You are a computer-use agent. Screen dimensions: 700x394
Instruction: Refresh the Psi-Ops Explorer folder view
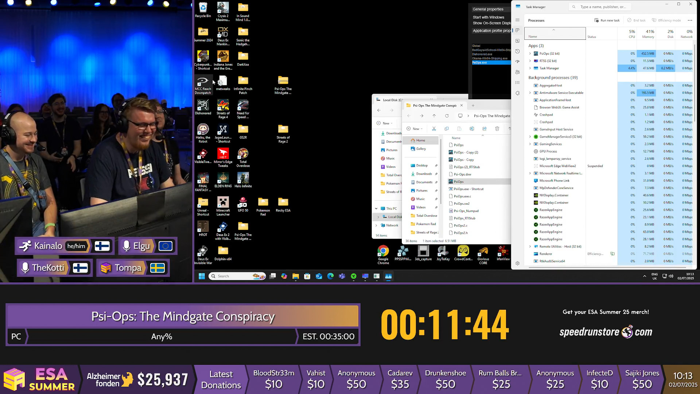point(447,116)
